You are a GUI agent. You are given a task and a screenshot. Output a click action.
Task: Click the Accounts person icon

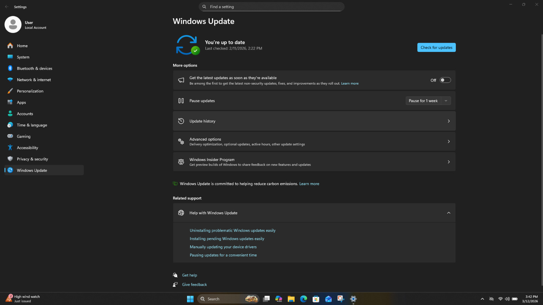[10, 114]
